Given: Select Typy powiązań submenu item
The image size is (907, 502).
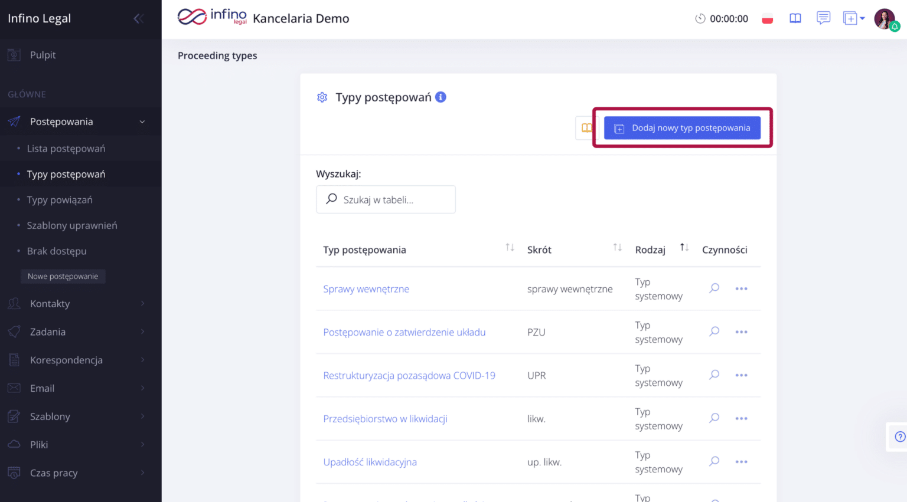Looking at the screenshot, I should click(60, 200).
